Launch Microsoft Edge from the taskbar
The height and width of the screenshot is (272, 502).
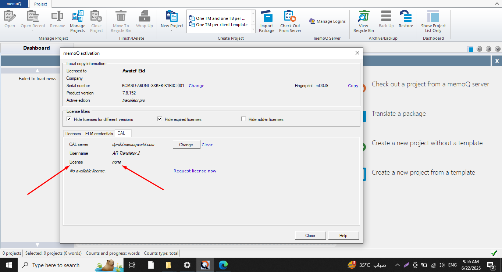(x=223, y=265)
